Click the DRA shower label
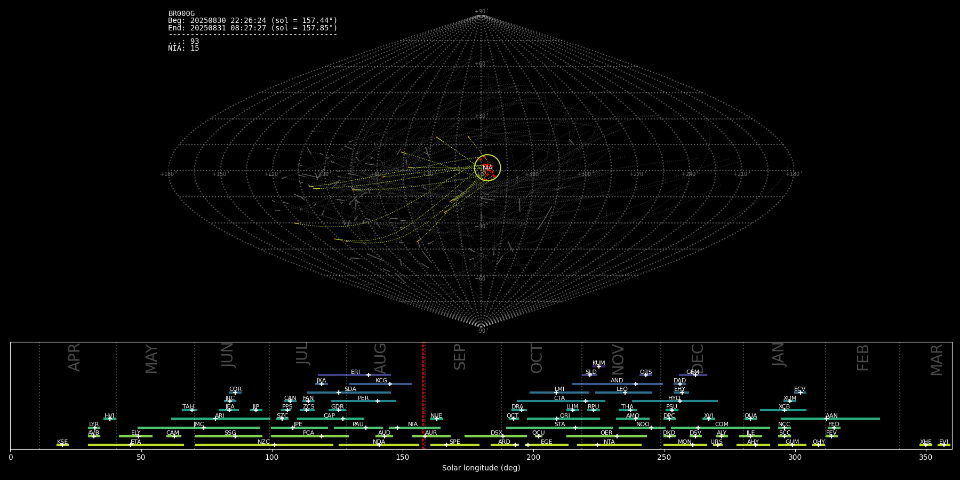 [517, 407]
